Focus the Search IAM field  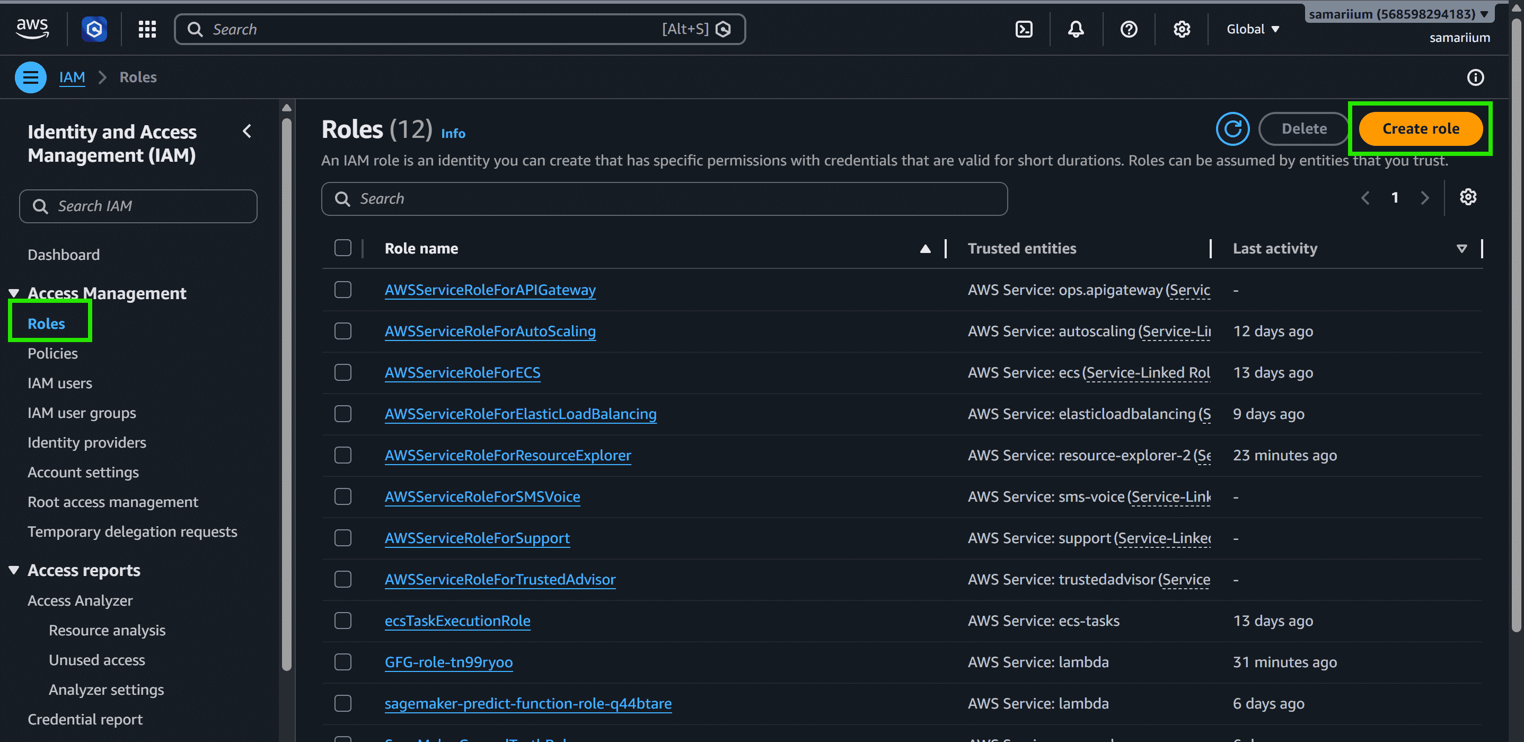click(138, 206)
